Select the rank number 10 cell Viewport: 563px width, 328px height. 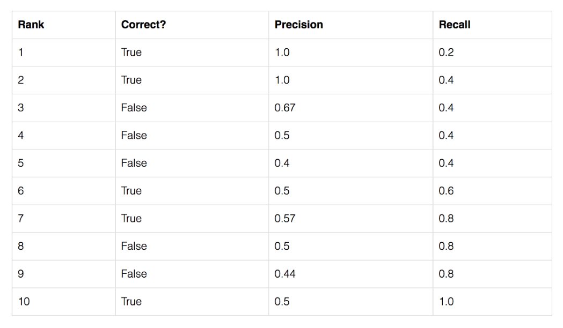click(24, 302)
